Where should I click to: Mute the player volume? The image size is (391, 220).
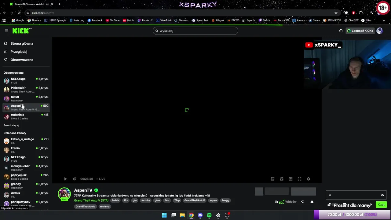[74, 179]
